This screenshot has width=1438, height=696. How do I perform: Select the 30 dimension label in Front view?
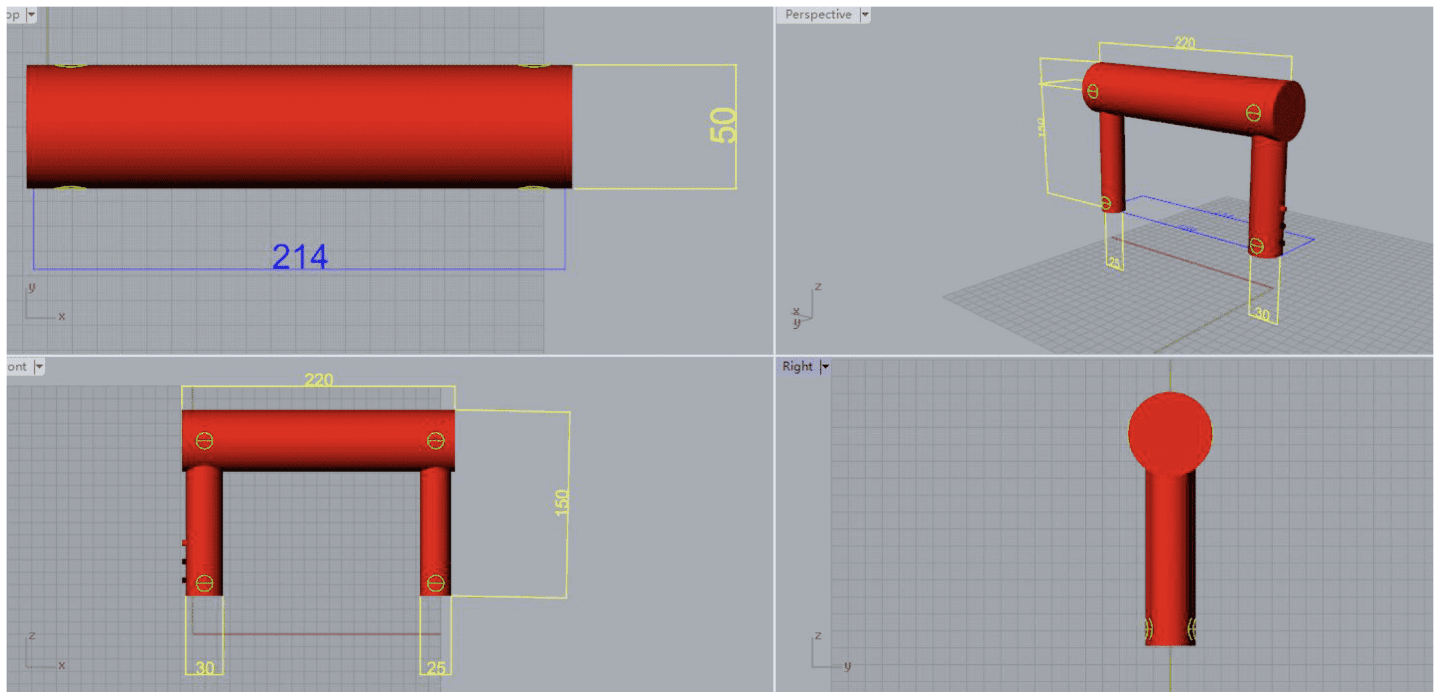point(205,668)
